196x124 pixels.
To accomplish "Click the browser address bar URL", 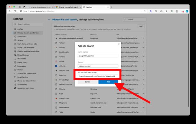I will point(42,11).
